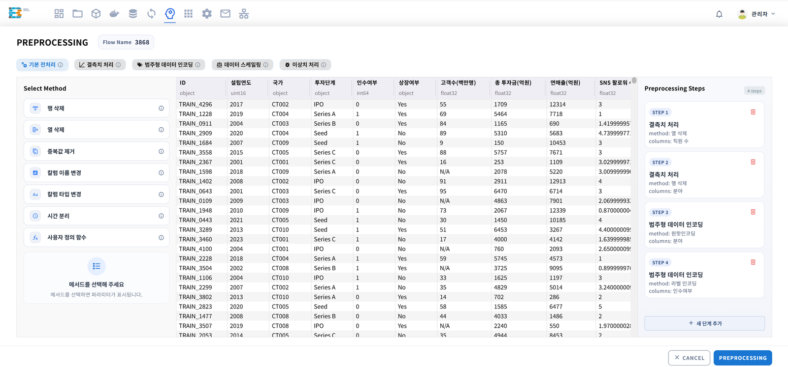Click the blue PREPROCESSING button
Screen dimensions: 788x367
coord(743,358)
